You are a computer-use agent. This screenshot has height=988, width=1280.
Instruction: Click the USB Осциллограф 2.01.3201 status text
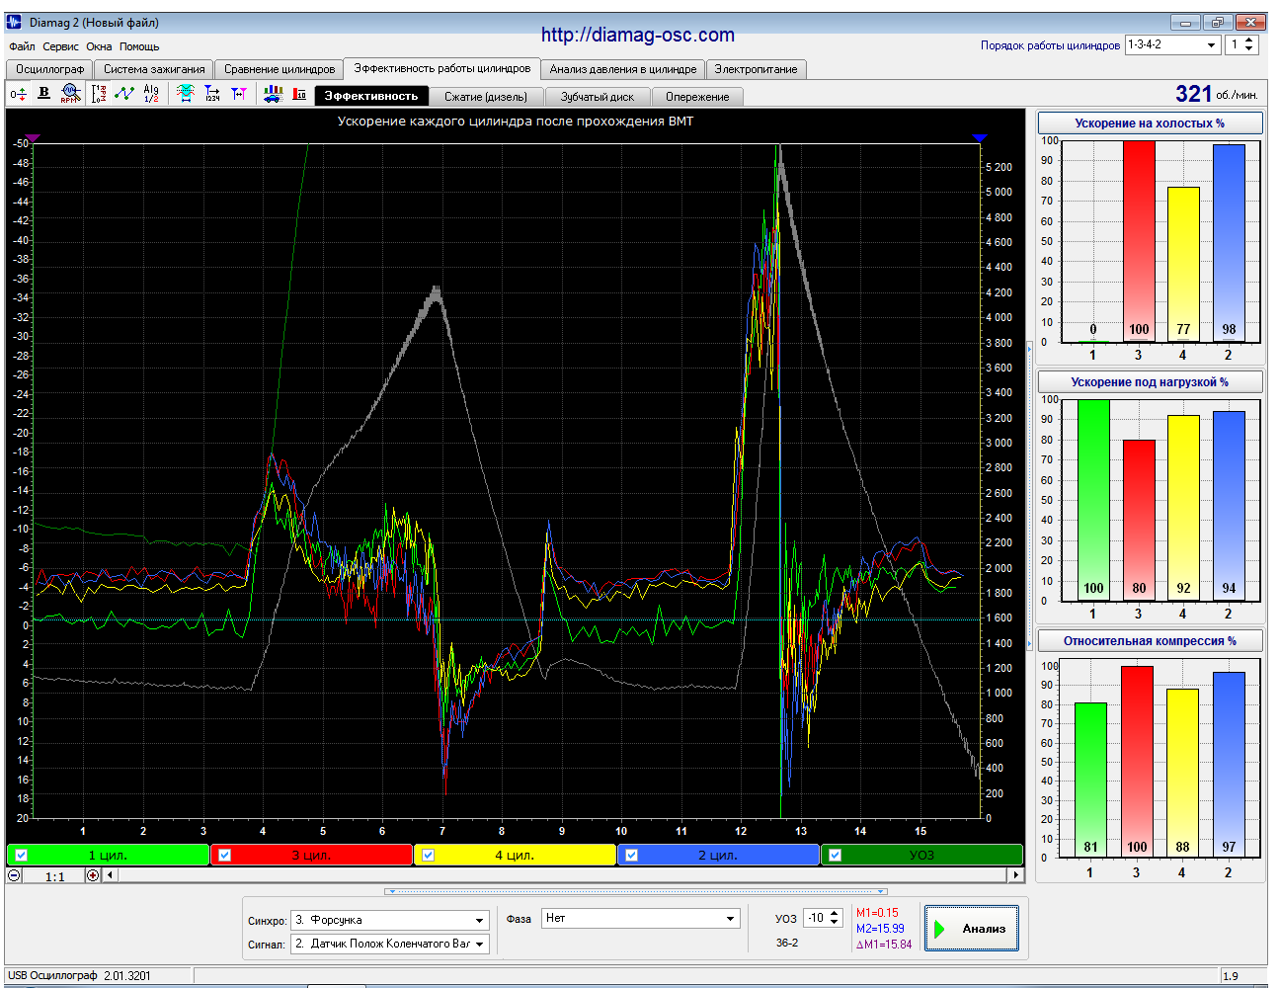point(80,976)
